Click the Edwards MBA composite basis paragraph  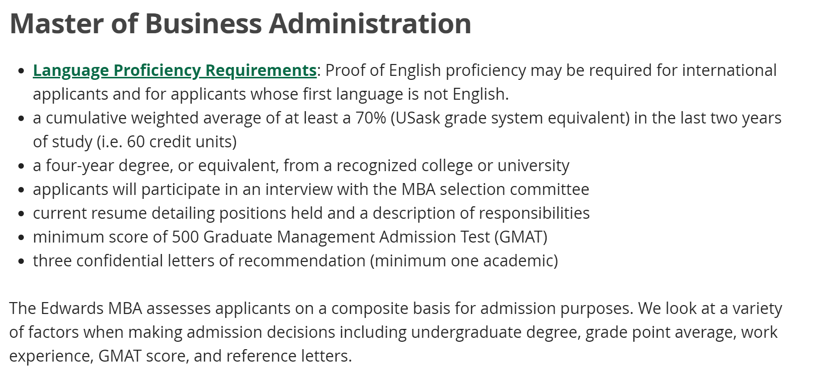(395, 309)
